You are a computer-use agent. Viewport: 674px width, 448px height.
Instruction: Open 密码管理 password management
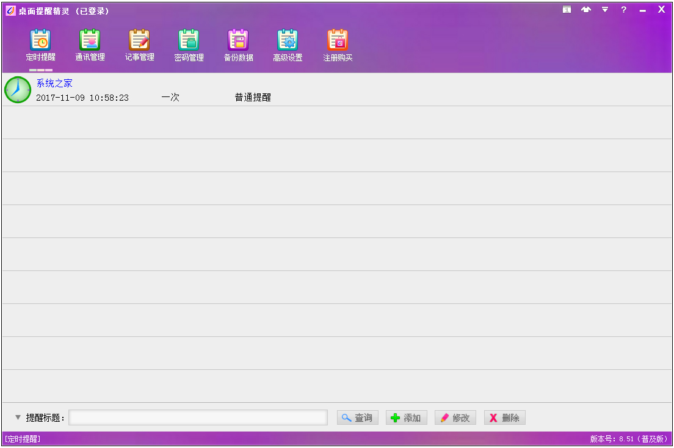[x=189, y=46]
